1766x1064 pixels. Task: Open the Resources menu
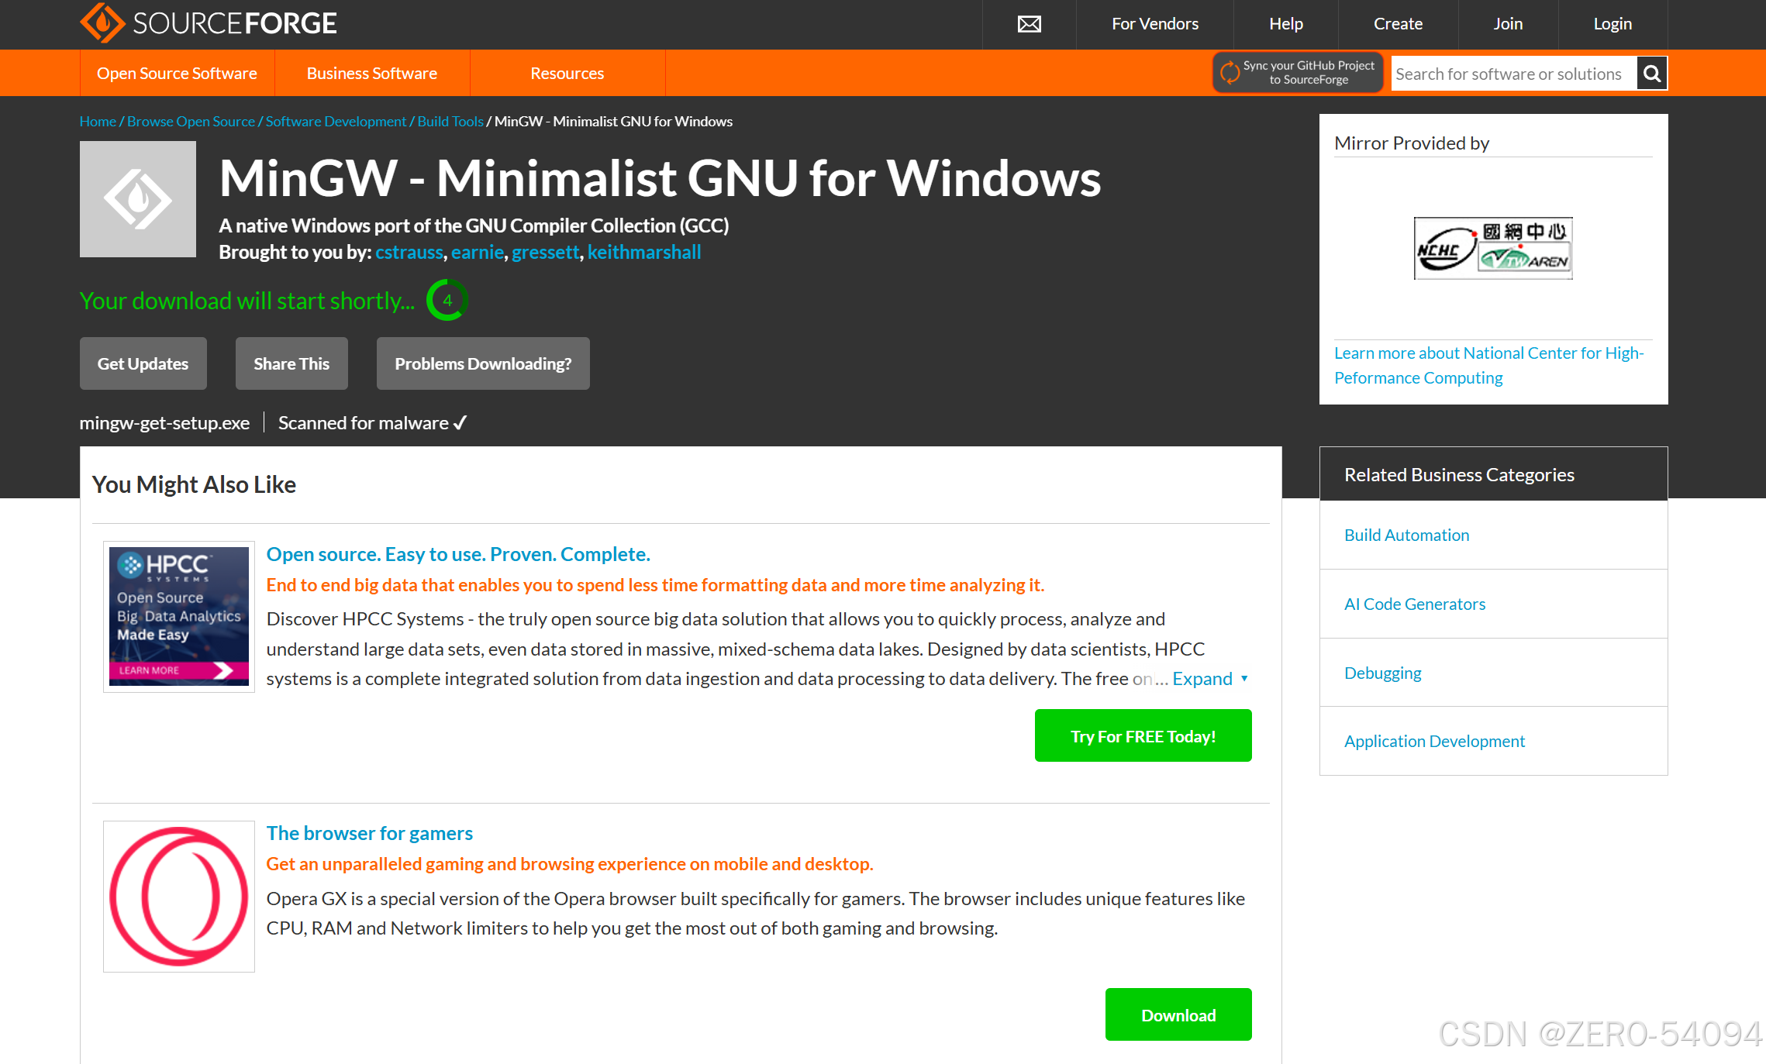click(567, 73)
